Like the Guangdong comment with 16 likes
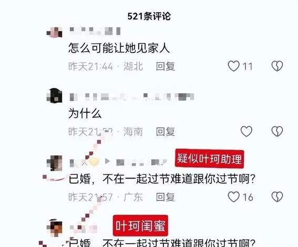The image size is (298, 247). click(233, 197)
